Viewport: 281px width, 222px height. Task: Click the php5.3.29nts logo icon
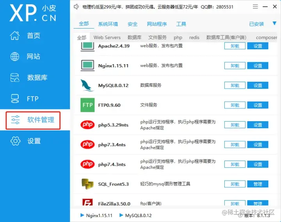pyautogui.click(x=87, y=125)
